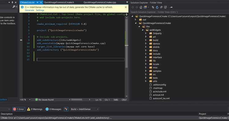The height and width of the screenshot is (121, 229).
Task: Switch to QuickImageForensicsCmake.h tab
Action: [x=59, y=2]
